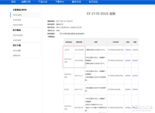Screen dimensions: 155x113
Task: Select AMD系列 under 主板驱动/BIOS
Action: [17, 20]
